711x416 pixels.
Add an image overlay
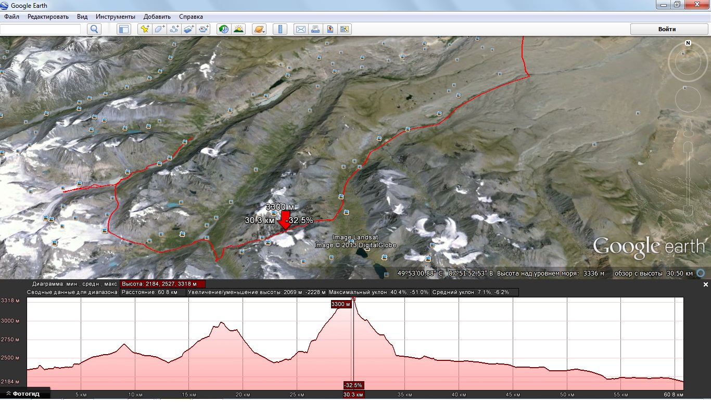[188, 29]
